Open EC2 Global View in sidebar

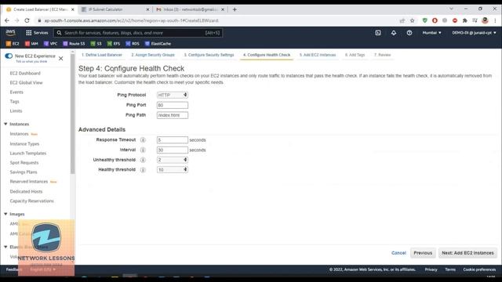26,82
